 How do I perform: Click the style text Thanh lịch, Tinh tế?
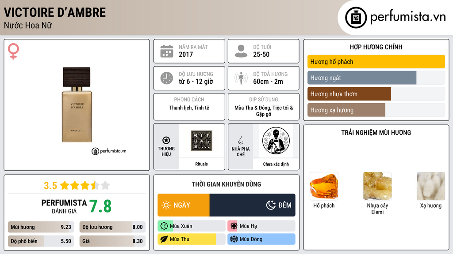pos(189,108)
